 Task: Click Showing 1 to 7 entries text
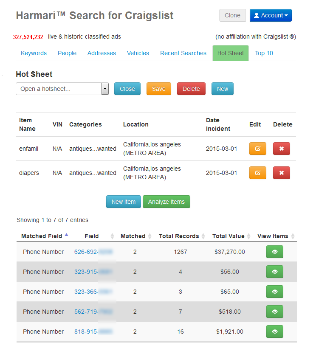(x=52, y=220)
